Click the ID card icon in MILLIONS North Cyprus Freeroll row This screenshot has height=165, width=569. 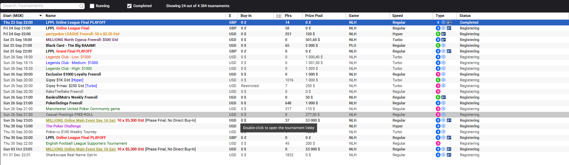tap(444, 40)
